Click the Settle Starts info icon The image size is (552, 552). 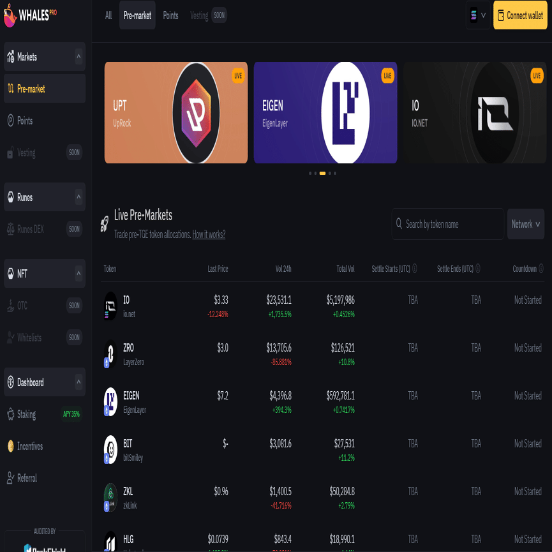415,269
